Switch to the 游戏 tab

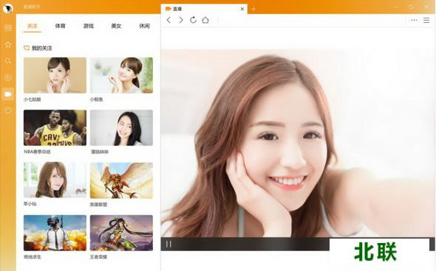point(89,26)
